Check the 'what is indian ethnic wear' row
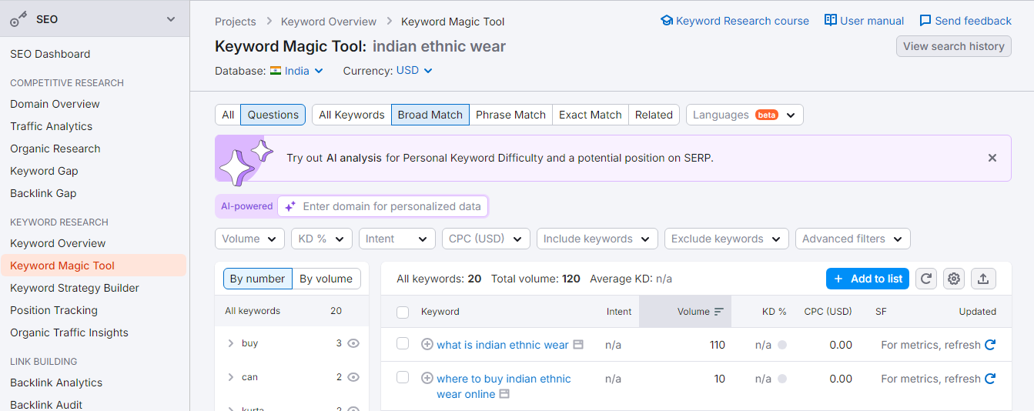1034x411 pixels. click(403, 343)
